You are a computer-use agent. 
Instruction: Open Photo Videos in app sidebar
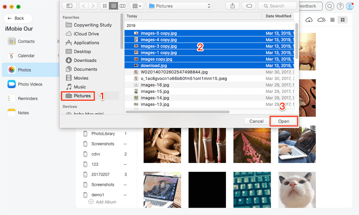[x=30, y=84]
